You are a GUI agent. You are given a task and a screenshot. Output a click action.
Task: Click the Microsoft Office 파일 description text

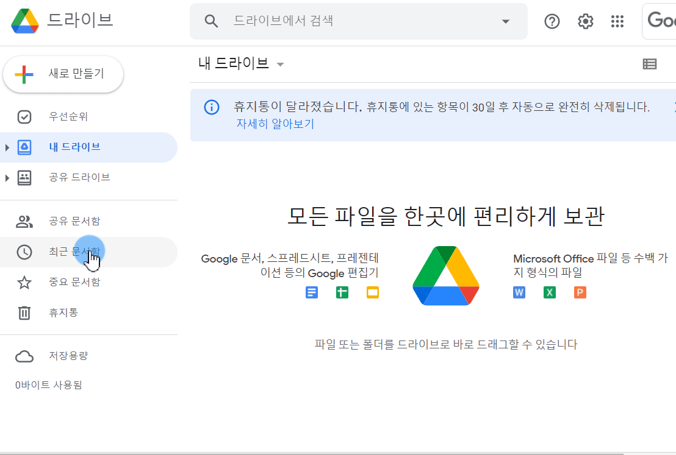[590, 266]
